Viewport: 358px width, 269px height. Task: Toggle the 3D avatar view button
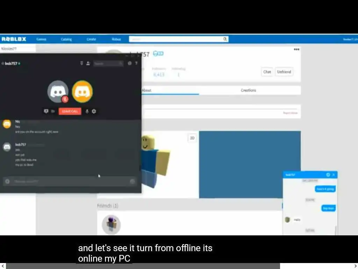[192, 138]
